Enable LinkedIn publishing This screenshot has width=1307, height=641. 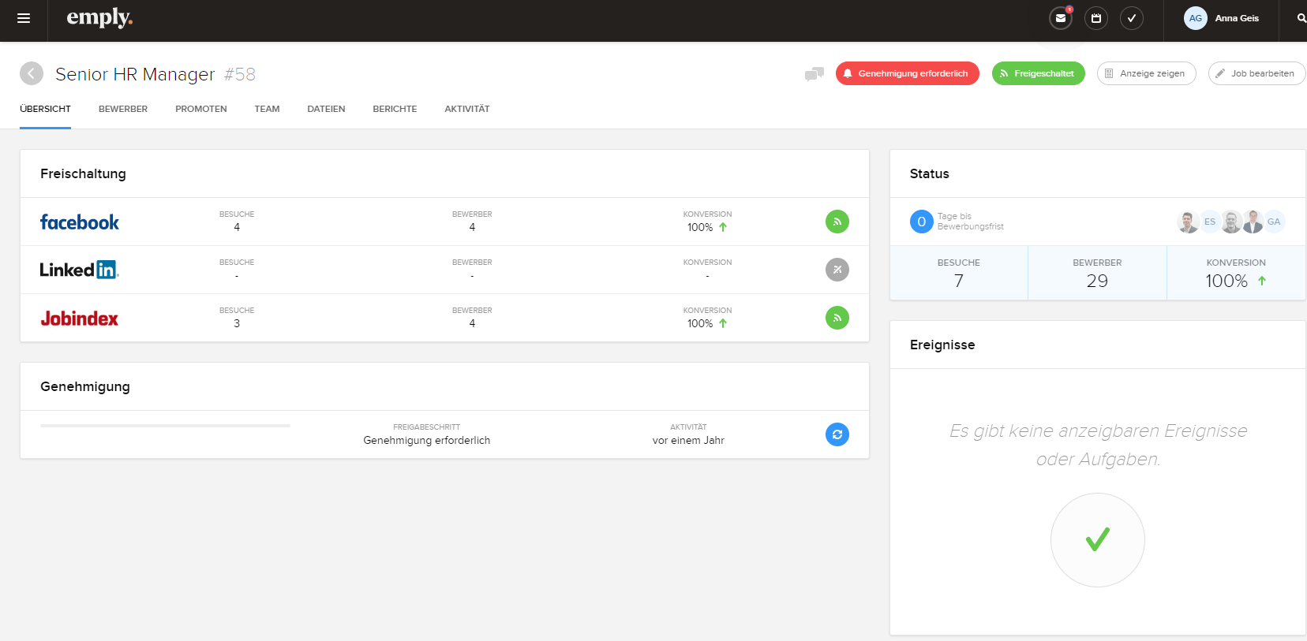[x=837, y=270]
